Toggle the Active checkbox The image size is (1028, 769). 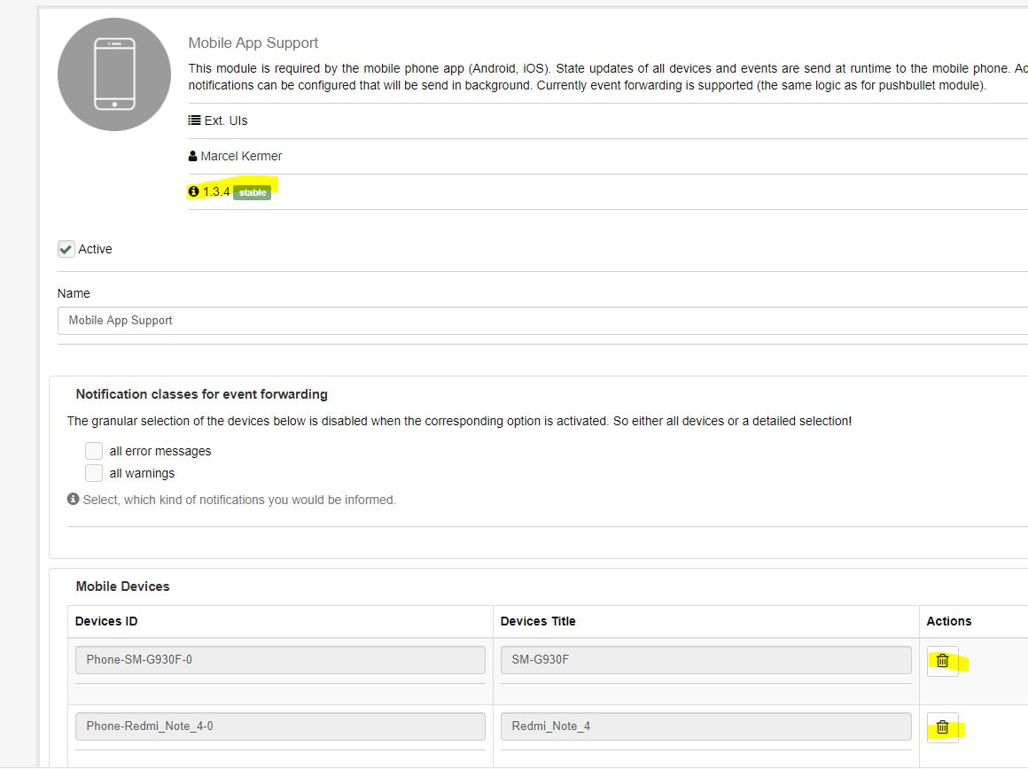[x=66, y=249]
